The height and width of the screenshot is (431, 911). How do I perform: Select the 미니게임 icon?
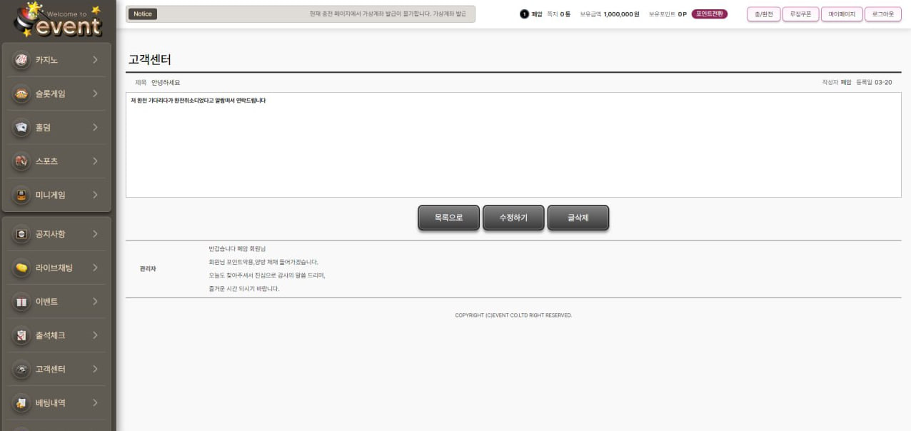pos(21,195)
